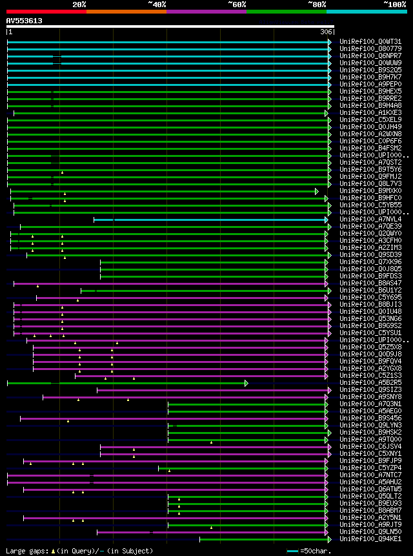
Task: Select the UniRef100_Q6ATW5 label
Action: point(370,489)
